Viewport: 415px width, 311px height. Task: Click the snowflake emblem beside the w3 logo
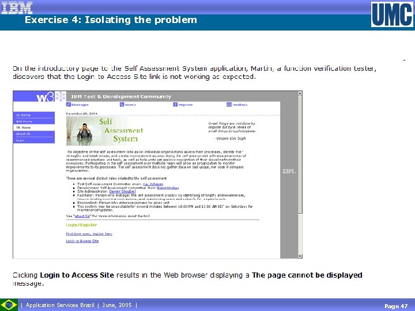[x=61, y=97]
